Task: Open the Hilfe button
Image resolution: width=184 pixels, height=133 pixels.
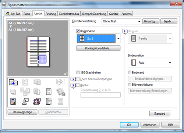Action: pos(171,125)
